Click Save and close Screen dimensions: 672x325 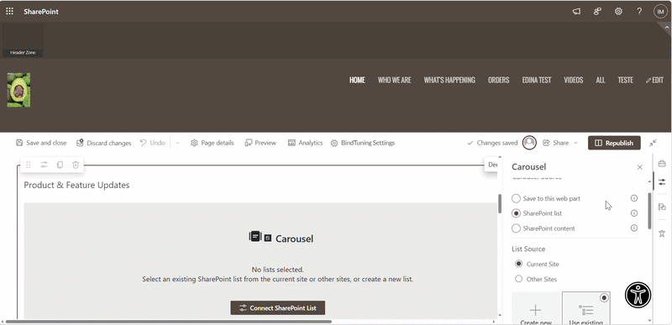point(41,143)
